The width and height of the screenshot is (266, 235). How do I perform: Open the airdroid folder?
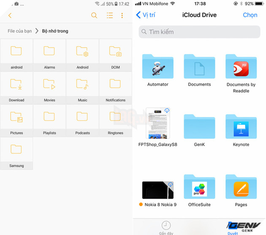[16, 55]
